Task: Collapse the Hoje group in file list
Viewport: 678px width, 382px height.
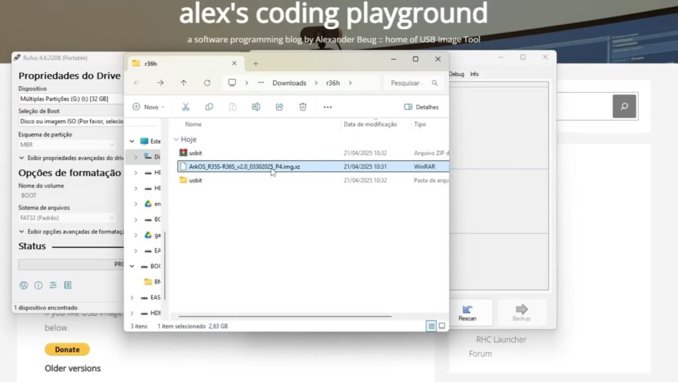Action: click(176, 139)
